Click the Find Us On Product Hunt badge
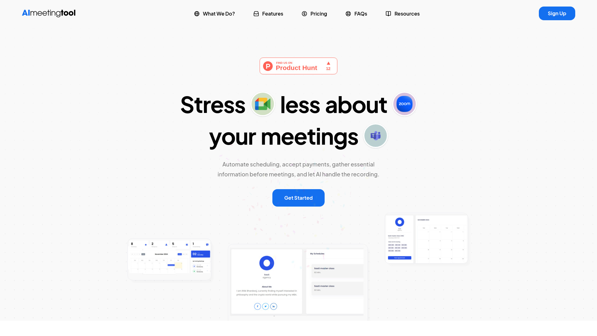 (298, 66)
